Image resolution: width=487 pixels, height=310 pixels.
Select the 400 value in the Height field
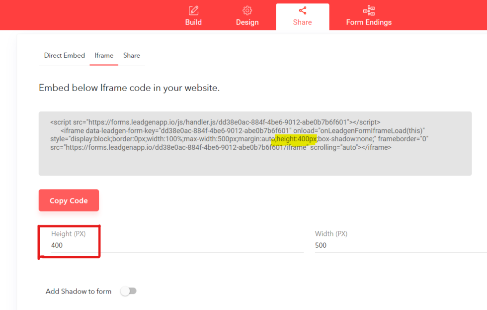pyautogui.click(x=56, y=245)
